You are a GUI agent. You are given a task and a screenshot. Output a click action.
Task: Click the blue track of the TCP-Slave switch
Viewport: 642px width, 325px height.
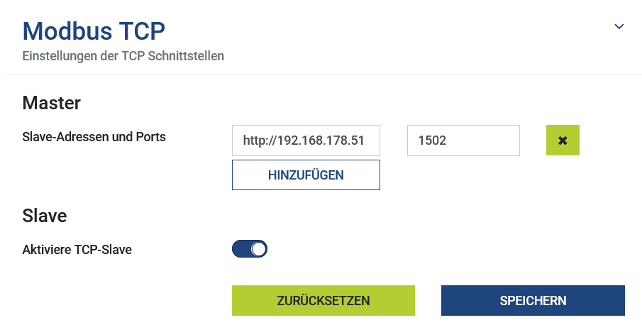241,249
